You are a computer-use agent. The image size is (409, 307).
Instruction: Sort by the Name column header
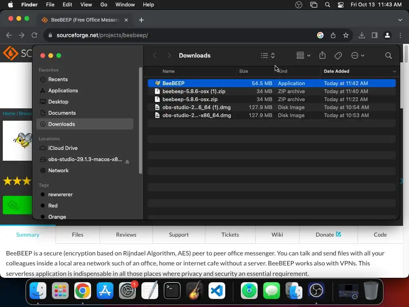click(x=169, y=71)
